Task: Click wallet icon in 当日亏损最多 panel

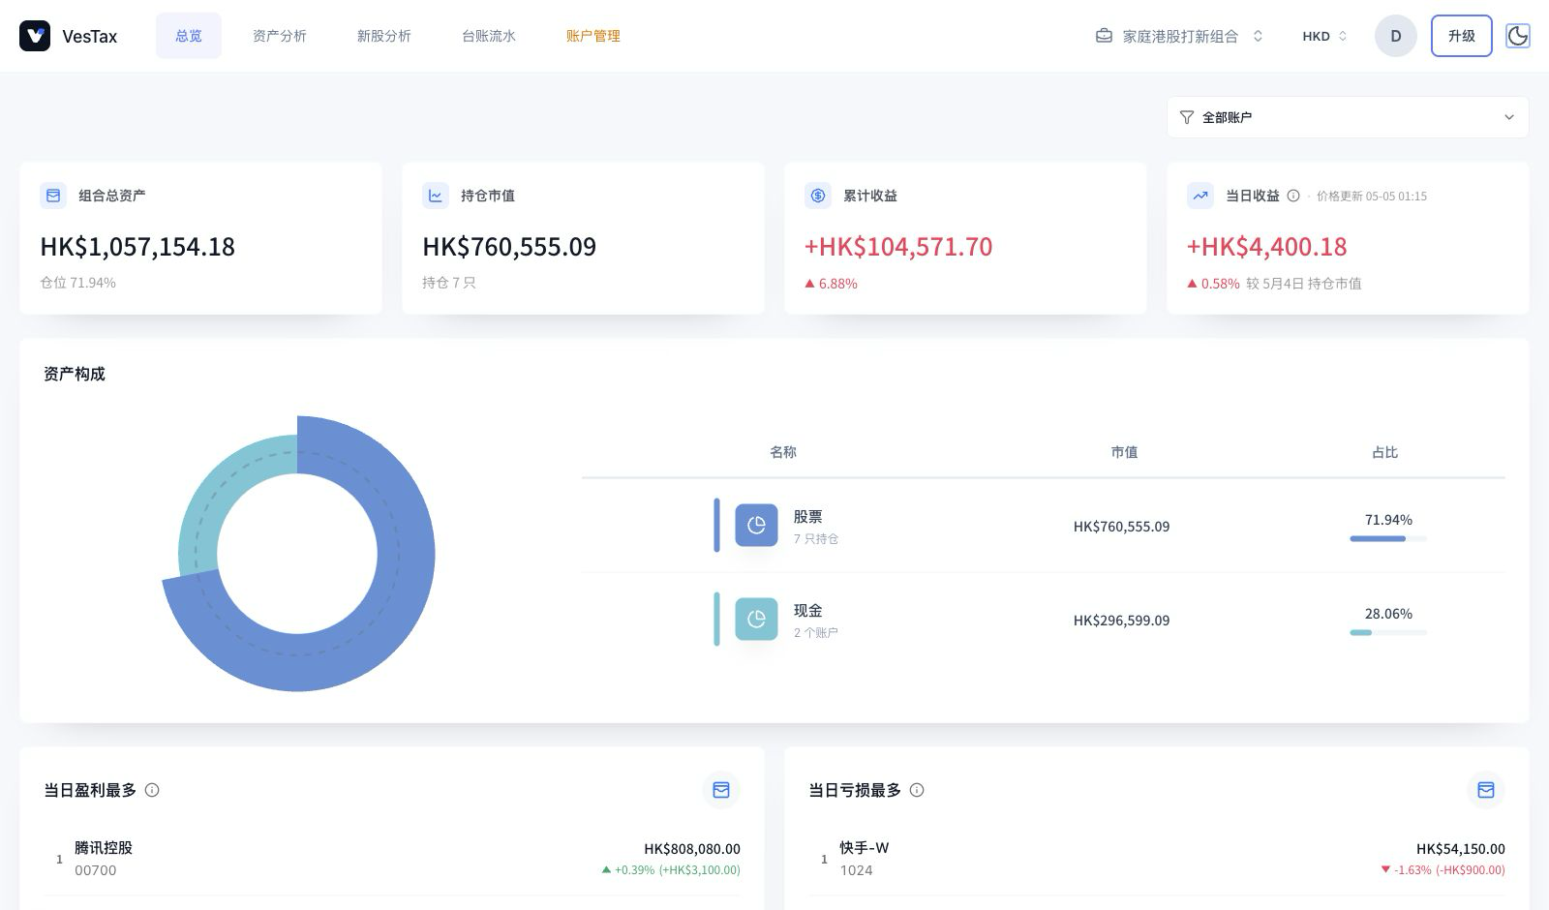Action: (x=1486, y=790)
